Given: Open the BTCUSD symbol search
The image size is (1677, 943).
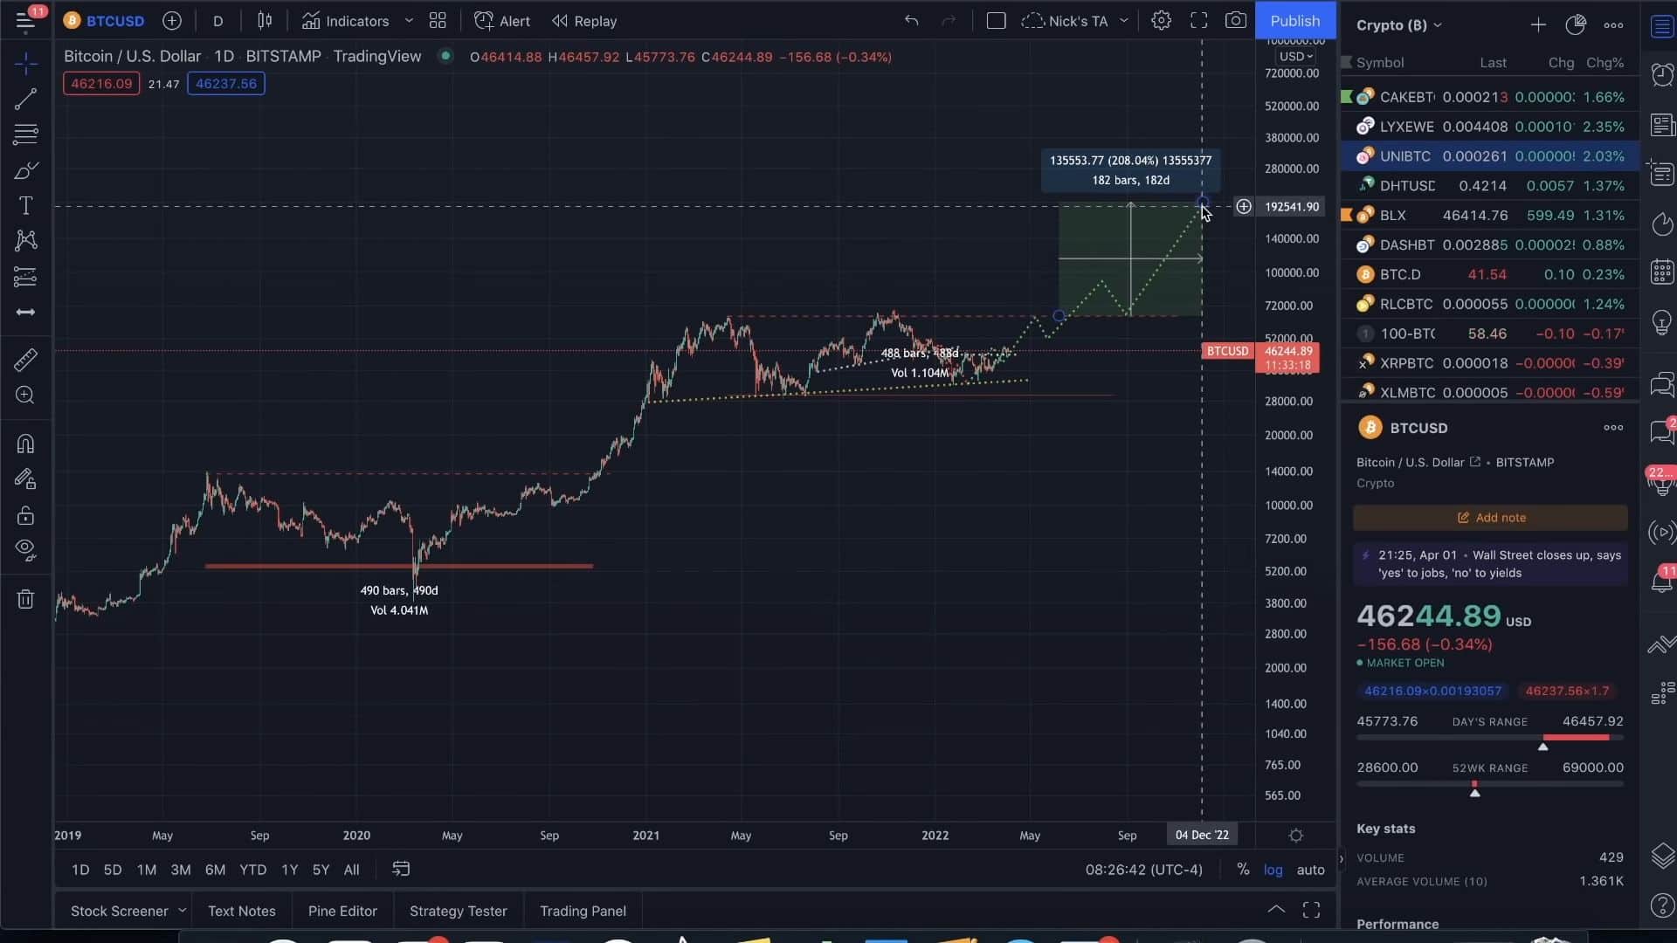Looking at the screenshot, I should [104, 21].
